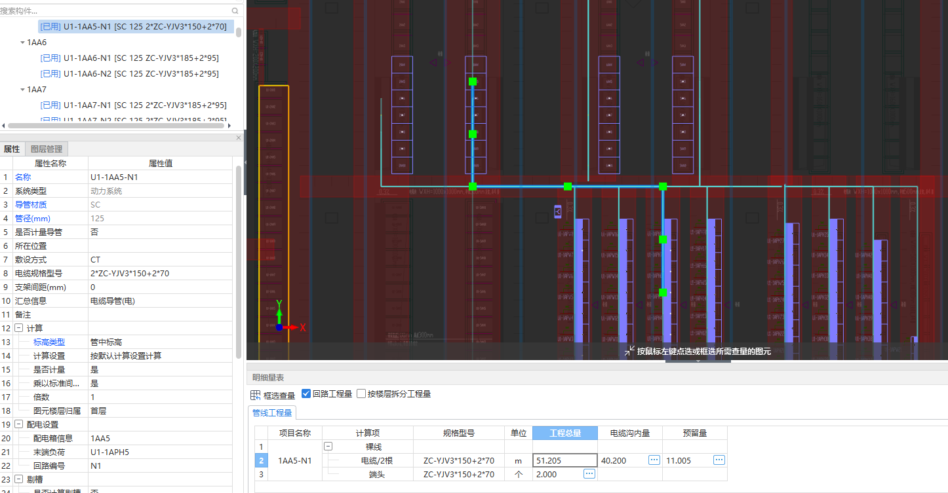Click the 名称 value U1-1AA5-N1

(160, 177)
